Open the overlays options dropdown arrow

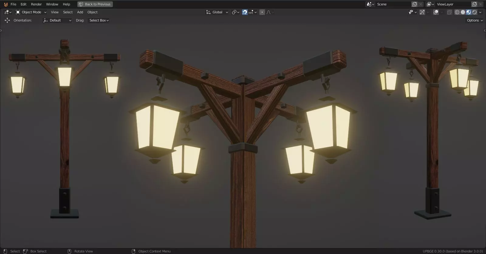tap(442, 12)
